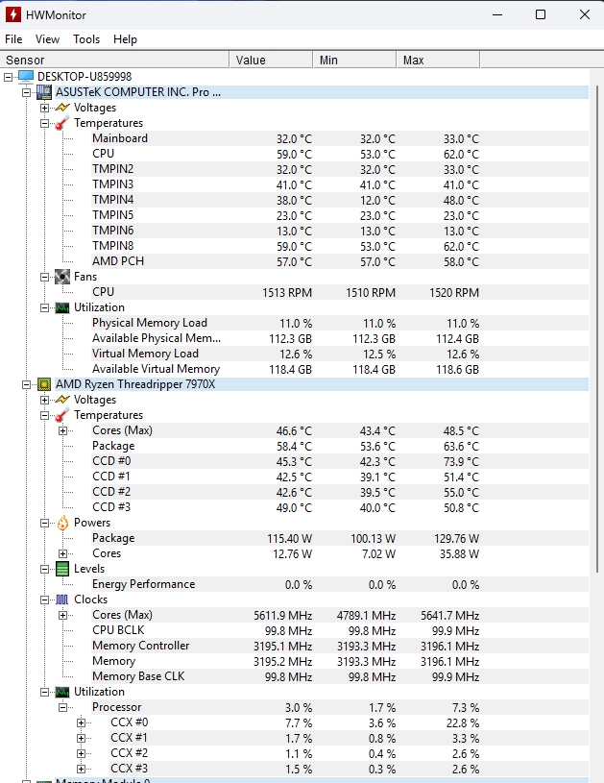Click the HWMonitor lightning bolt app icon
604x783 pixels.
coord(15,14)
